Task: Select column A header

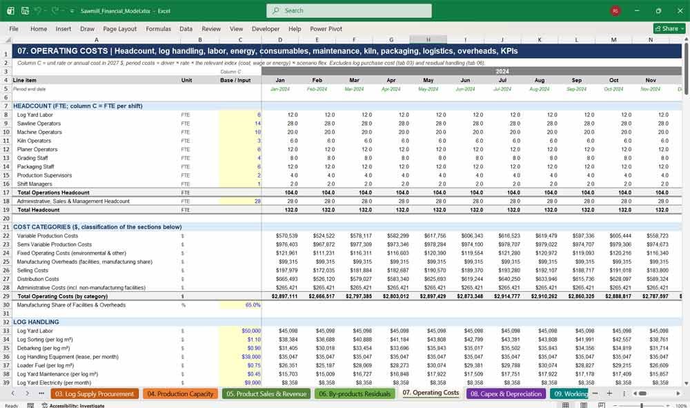Action: click(97, 39)
